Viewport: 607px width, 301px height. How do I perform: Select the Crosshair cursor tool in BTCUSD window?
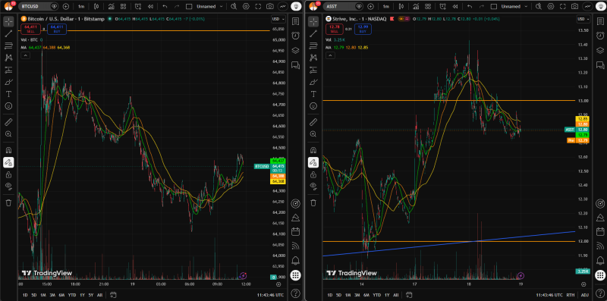tap(8, 22)
